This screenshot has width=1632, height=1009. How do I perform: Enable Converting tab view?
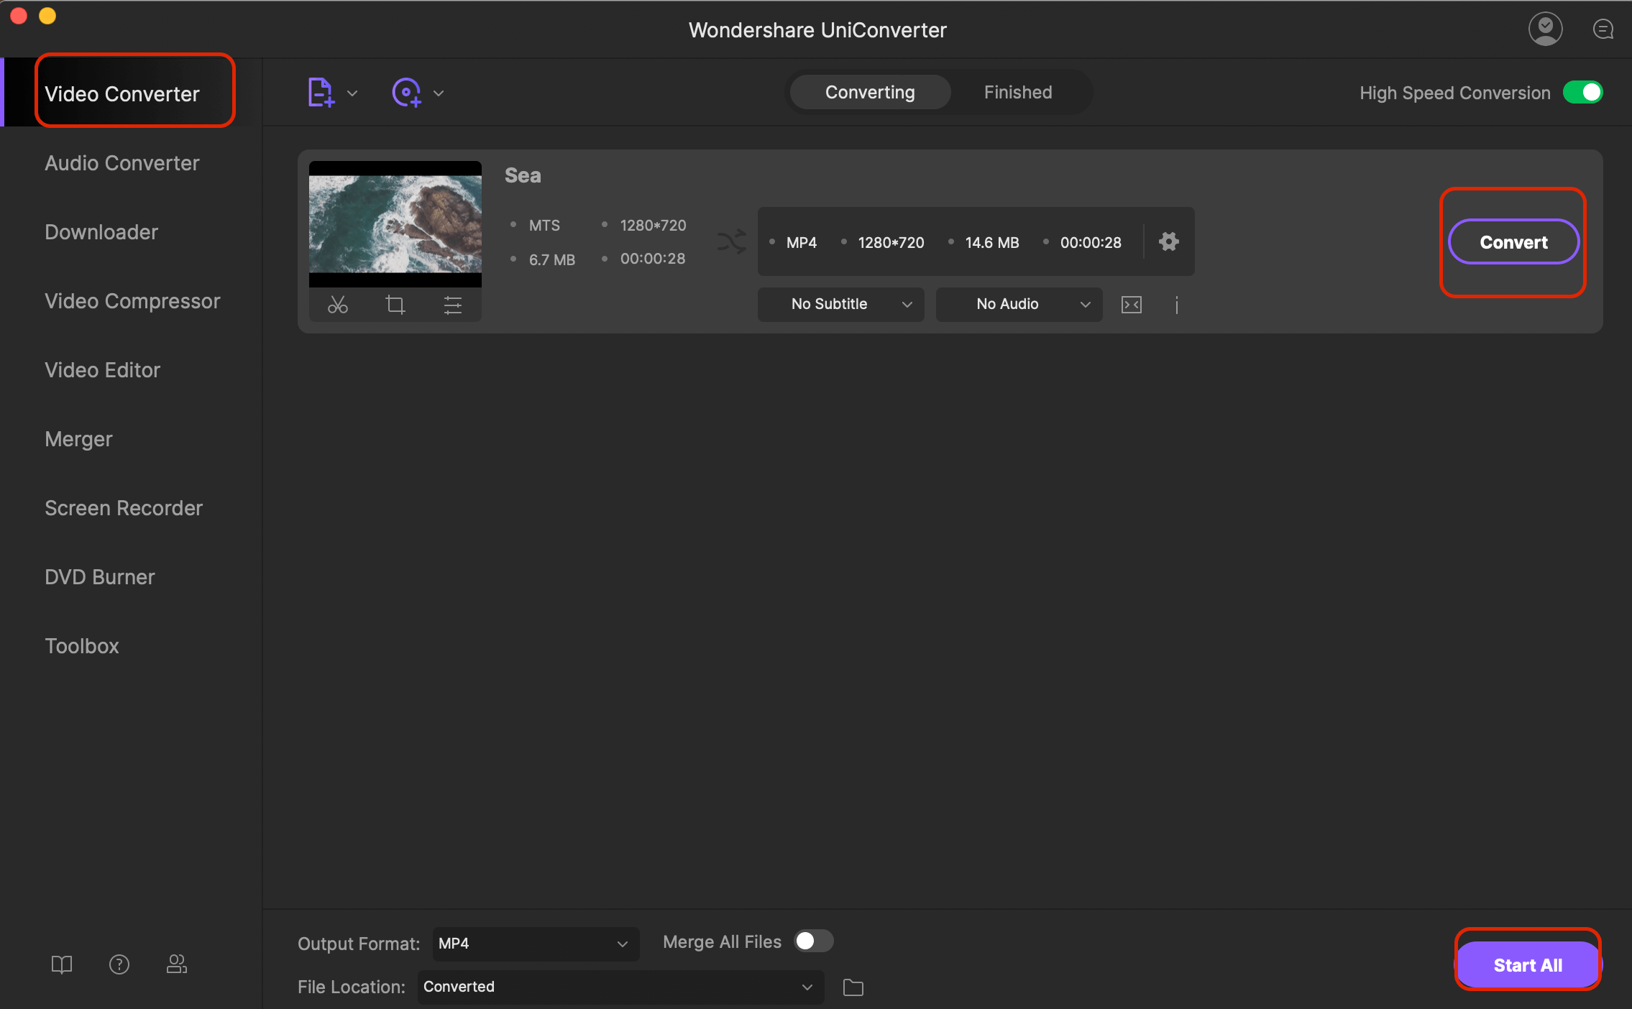tap(871, 91)
